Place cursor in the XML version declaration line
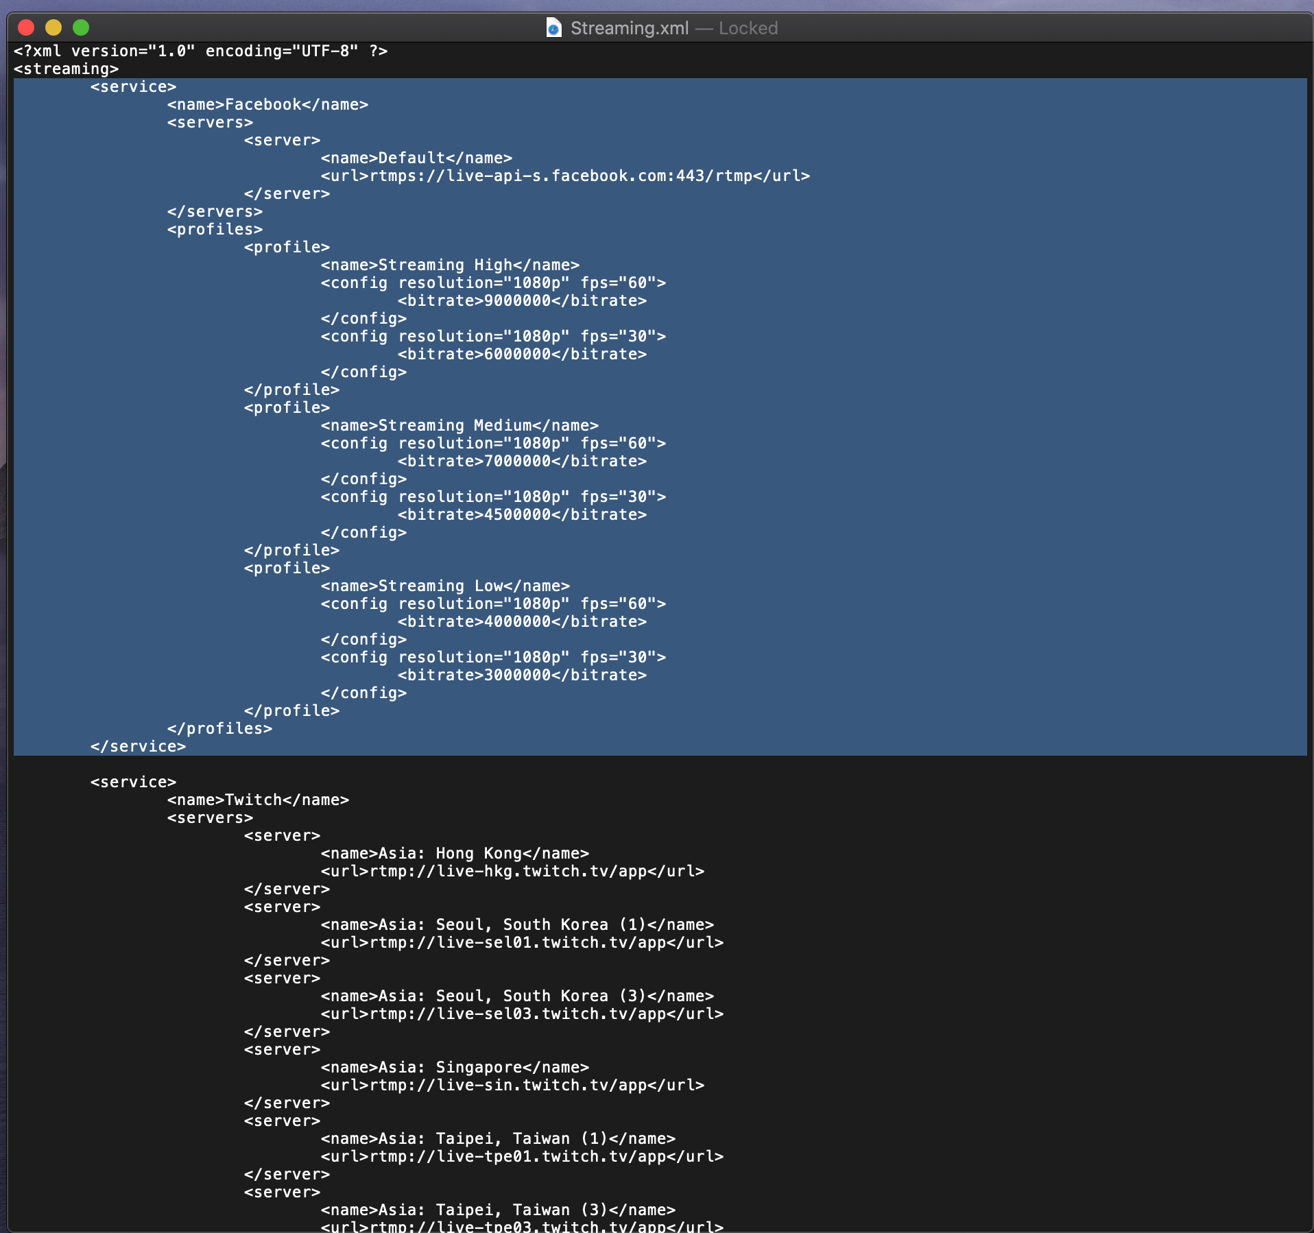 200,51
